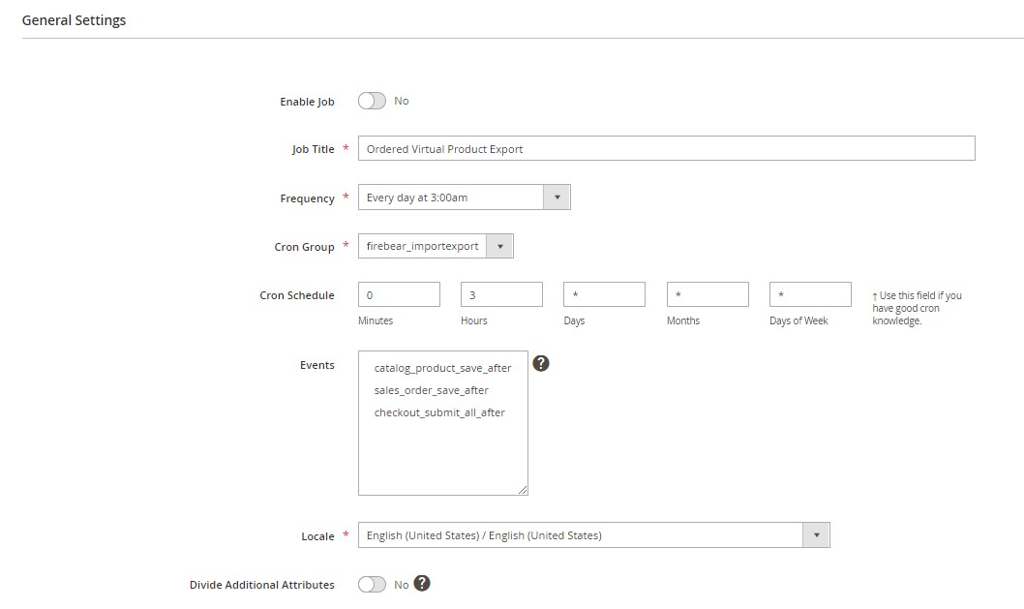The height and width of the screenshot is (609, 1024).
Task: Click the Cron Schedule label
Action: point(297,295)
